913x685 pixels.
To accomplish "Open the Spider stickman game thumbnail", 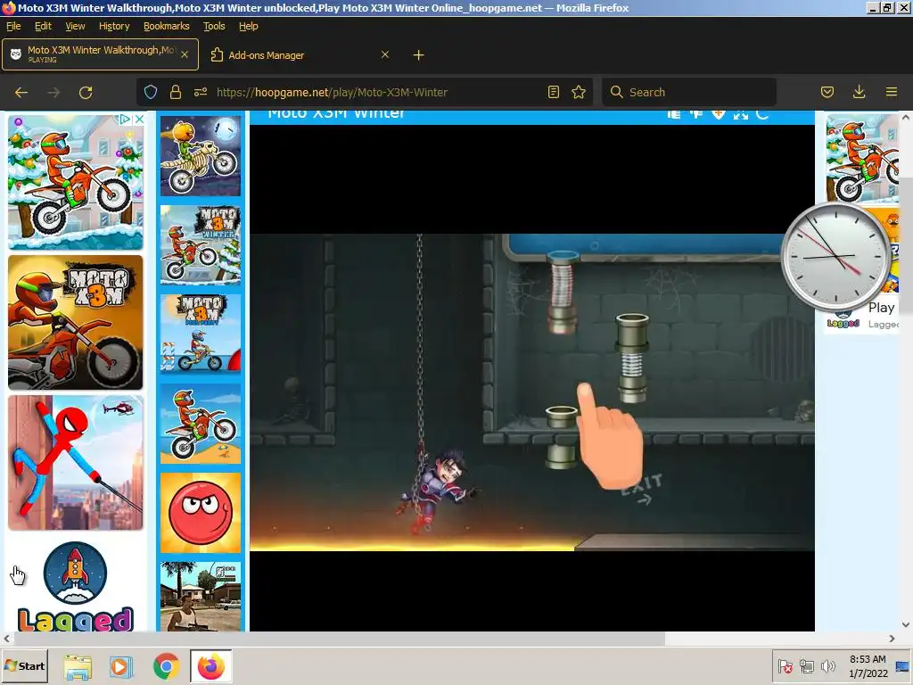I will [x=76, y=463].
